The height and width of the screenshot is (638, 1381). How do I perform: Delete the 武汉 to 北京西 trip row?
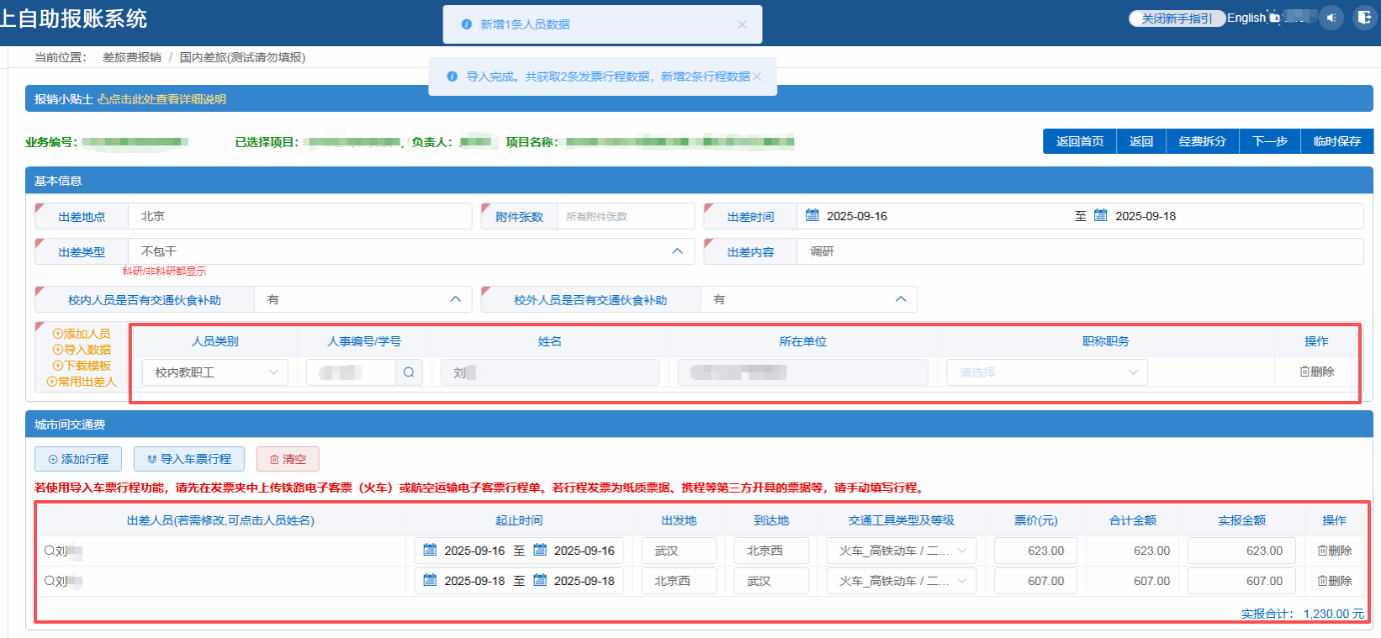(x=1334, y=551)
